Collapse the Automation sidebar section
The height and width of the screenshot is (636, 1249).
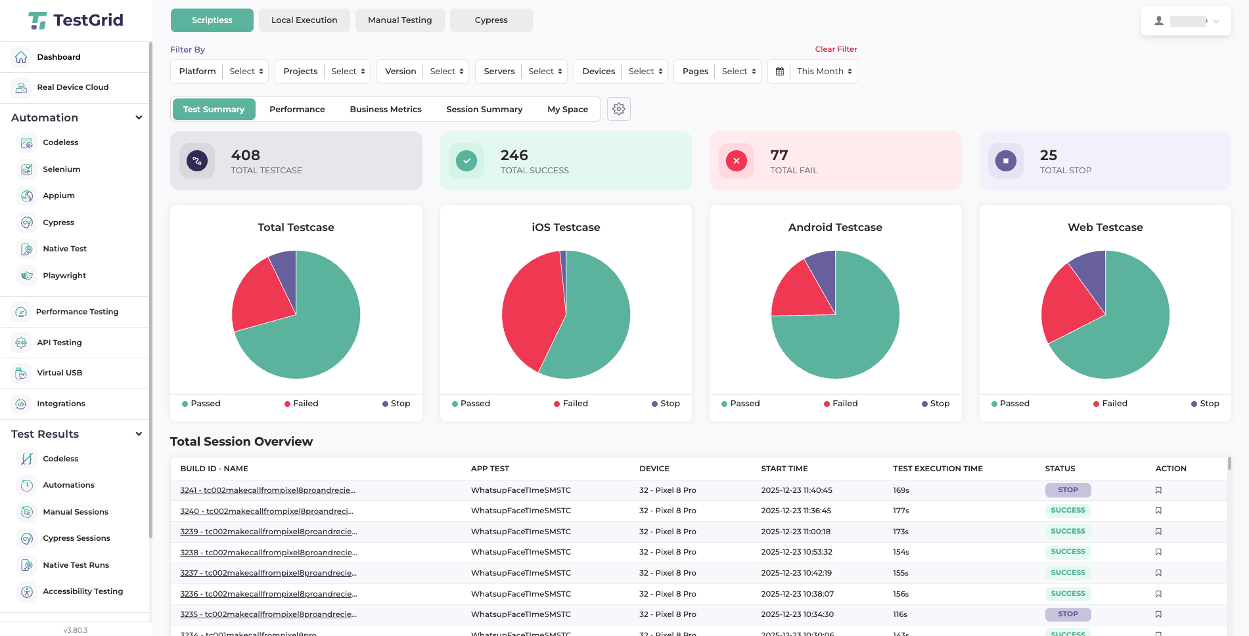tap(139, 117)
